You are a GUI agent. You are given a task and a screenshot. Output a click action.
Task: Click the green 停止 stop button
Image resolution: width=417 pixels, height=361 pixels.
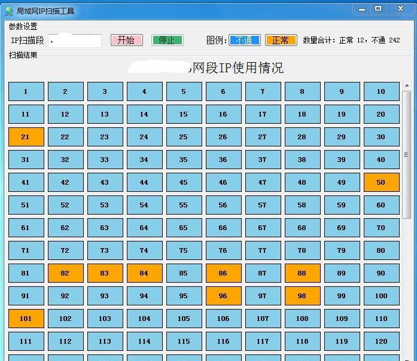[167, 40]
